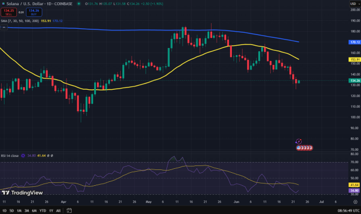Click the green market status dot

[79, 4]
